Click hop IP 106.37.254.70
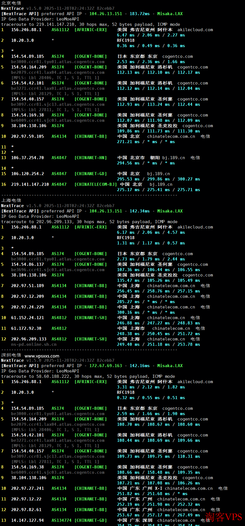245x526 pixels. pos(27,158)
